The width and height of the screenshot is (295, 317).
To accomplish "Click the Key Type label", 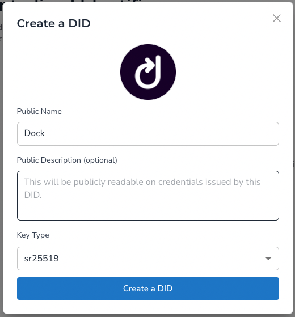I will (x=33, y=235).
